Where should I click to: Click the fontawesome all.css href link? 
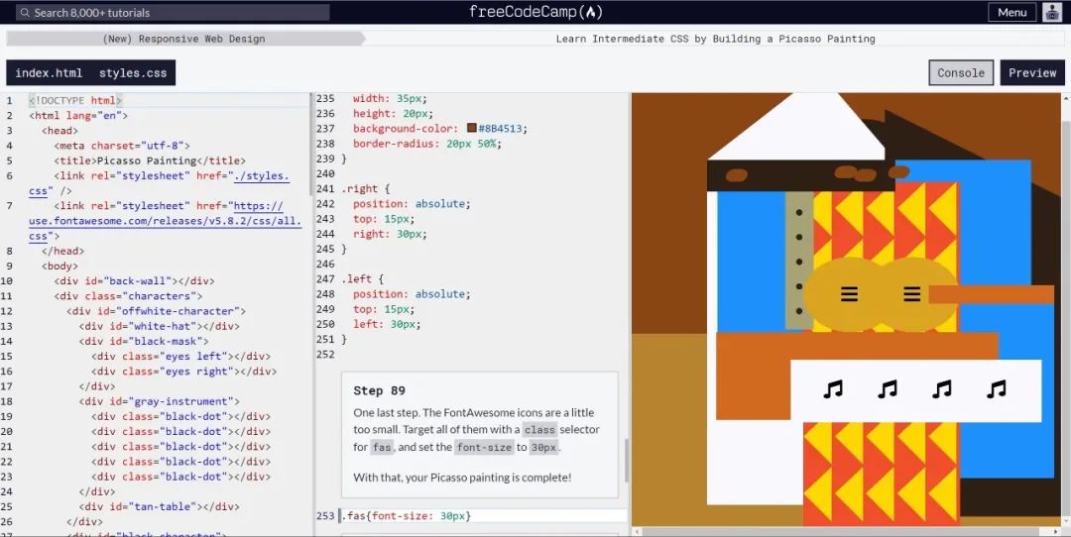165,221
